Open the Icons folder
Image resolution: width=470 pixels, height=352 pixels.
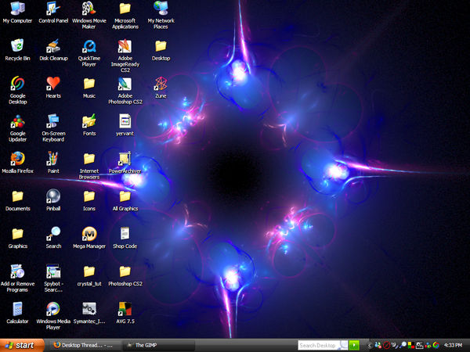[x=89, y=200]
